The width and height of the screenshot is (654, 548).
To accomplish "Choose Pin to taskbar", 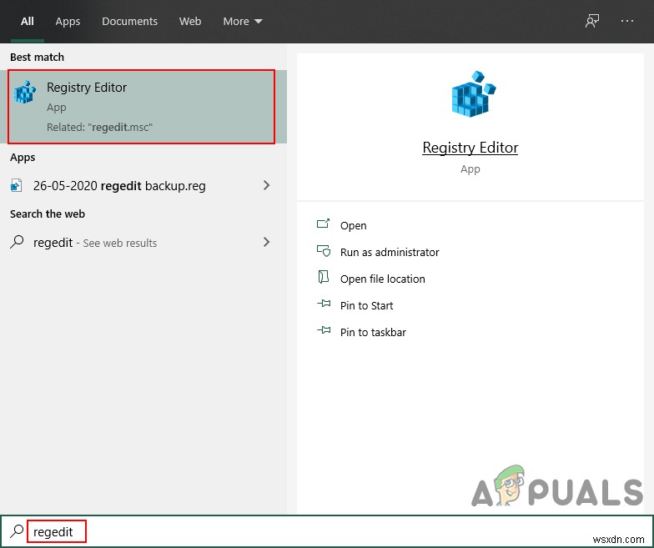I will (x=373, y=332).
